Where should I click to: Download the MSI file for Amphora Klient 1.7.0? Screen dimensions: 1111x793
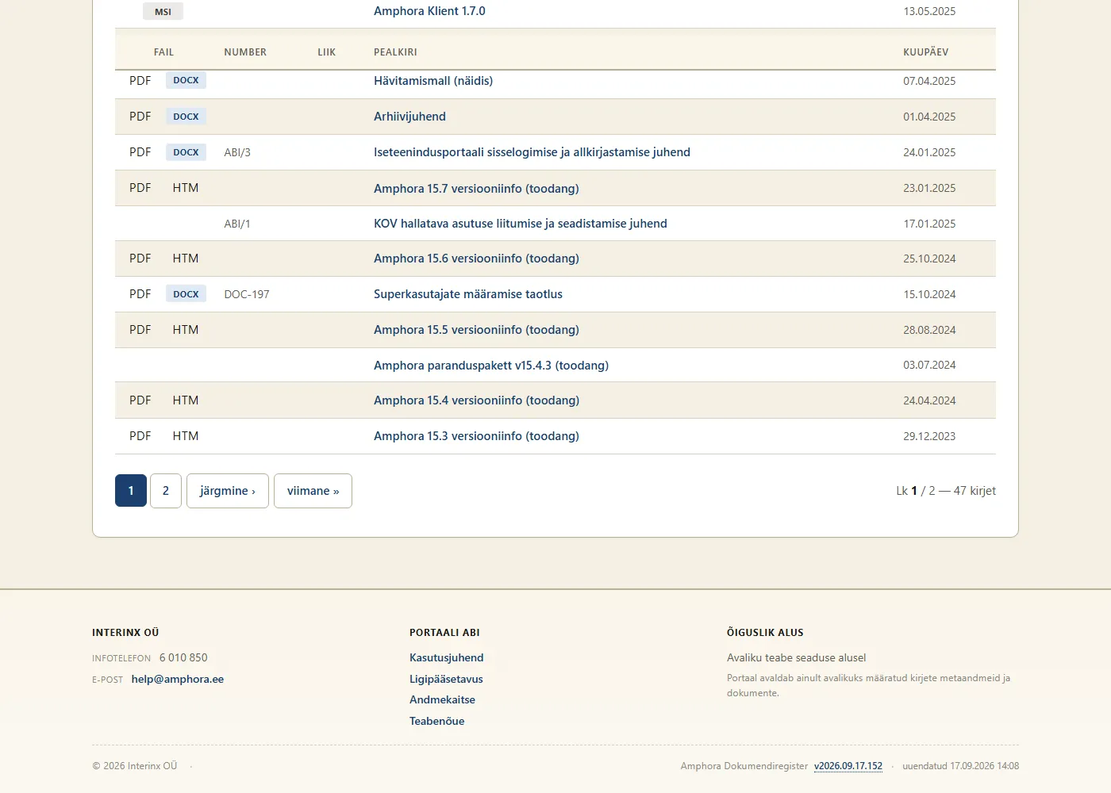coord(163,11)
